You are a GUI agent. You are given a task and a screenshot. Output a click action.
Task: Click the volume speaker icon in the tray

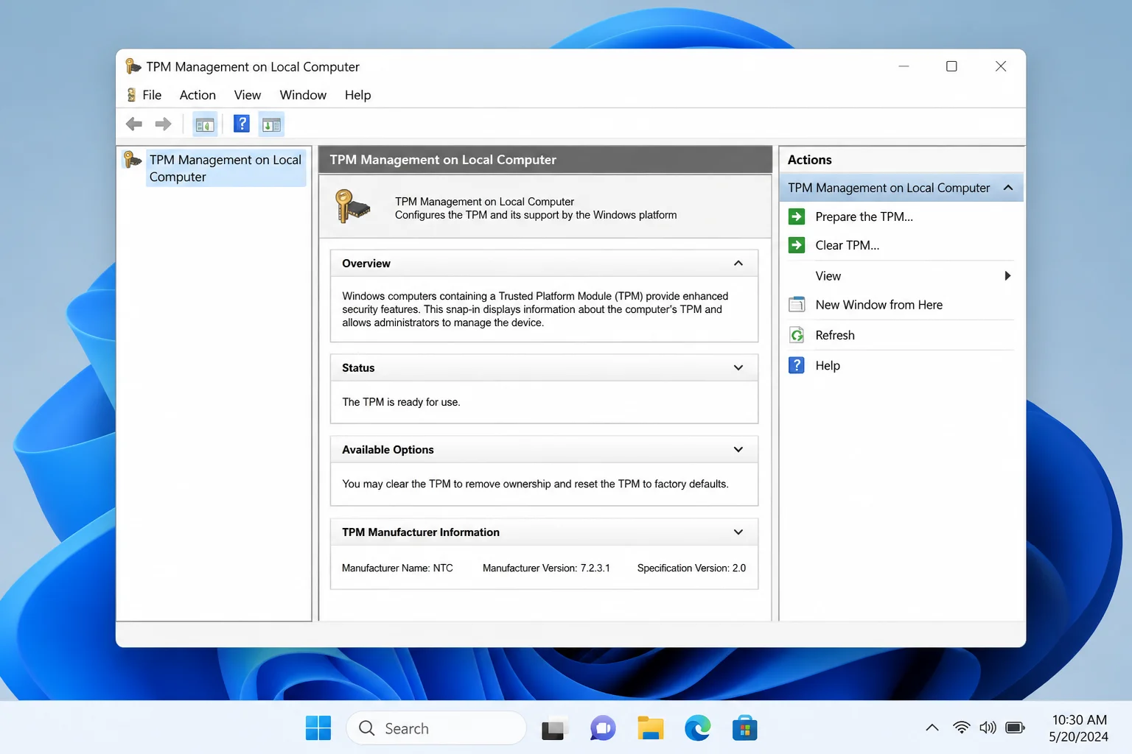click(988, 727)
